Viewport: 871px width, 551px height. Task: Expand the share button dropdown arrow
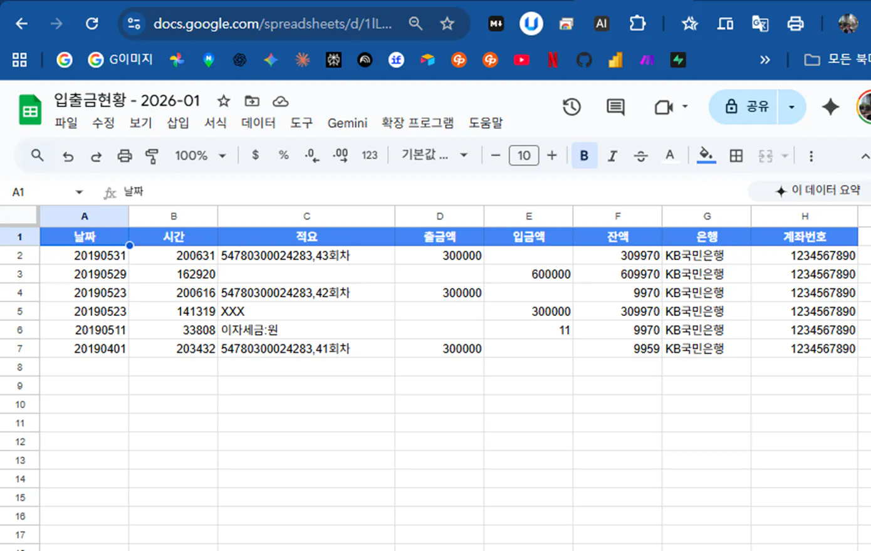791,107
